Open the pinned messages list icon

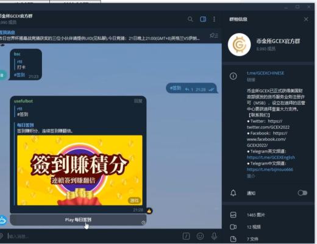coord(214,35)
